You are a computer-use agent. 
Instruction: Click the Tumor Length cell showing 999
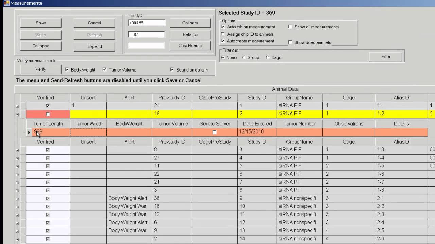pos(51,132)
